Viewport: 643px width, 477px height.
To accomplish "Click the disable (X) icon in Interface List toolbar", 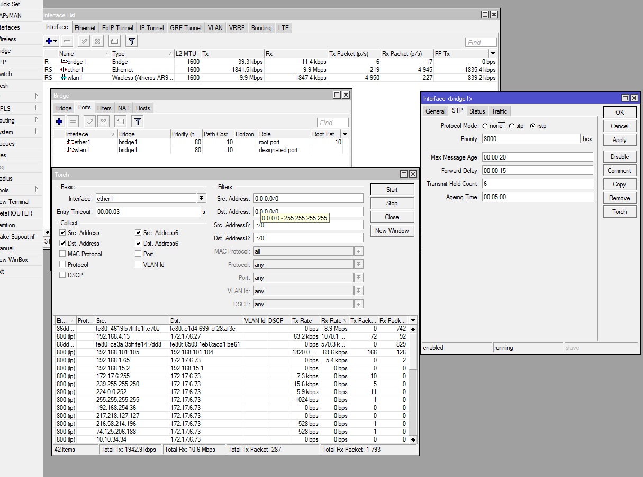I will 97,41.
